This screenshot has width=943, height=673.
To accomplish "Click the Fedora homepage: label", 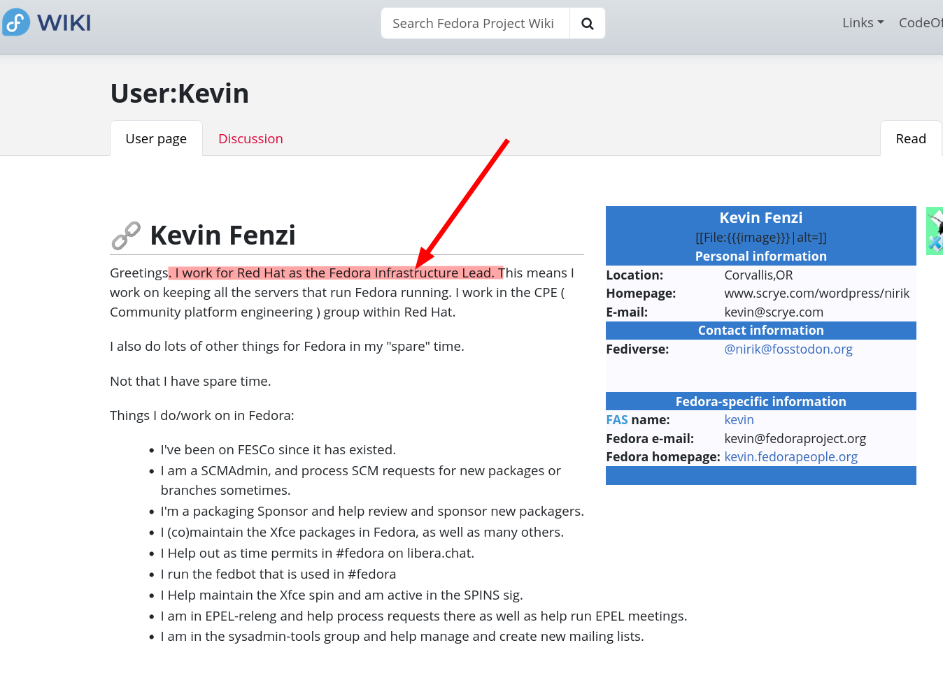I will coord(663,457).
